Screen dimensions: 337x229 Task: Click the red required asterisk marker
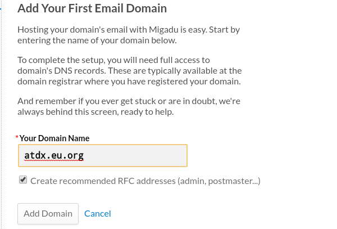click(x=17, y=137)
